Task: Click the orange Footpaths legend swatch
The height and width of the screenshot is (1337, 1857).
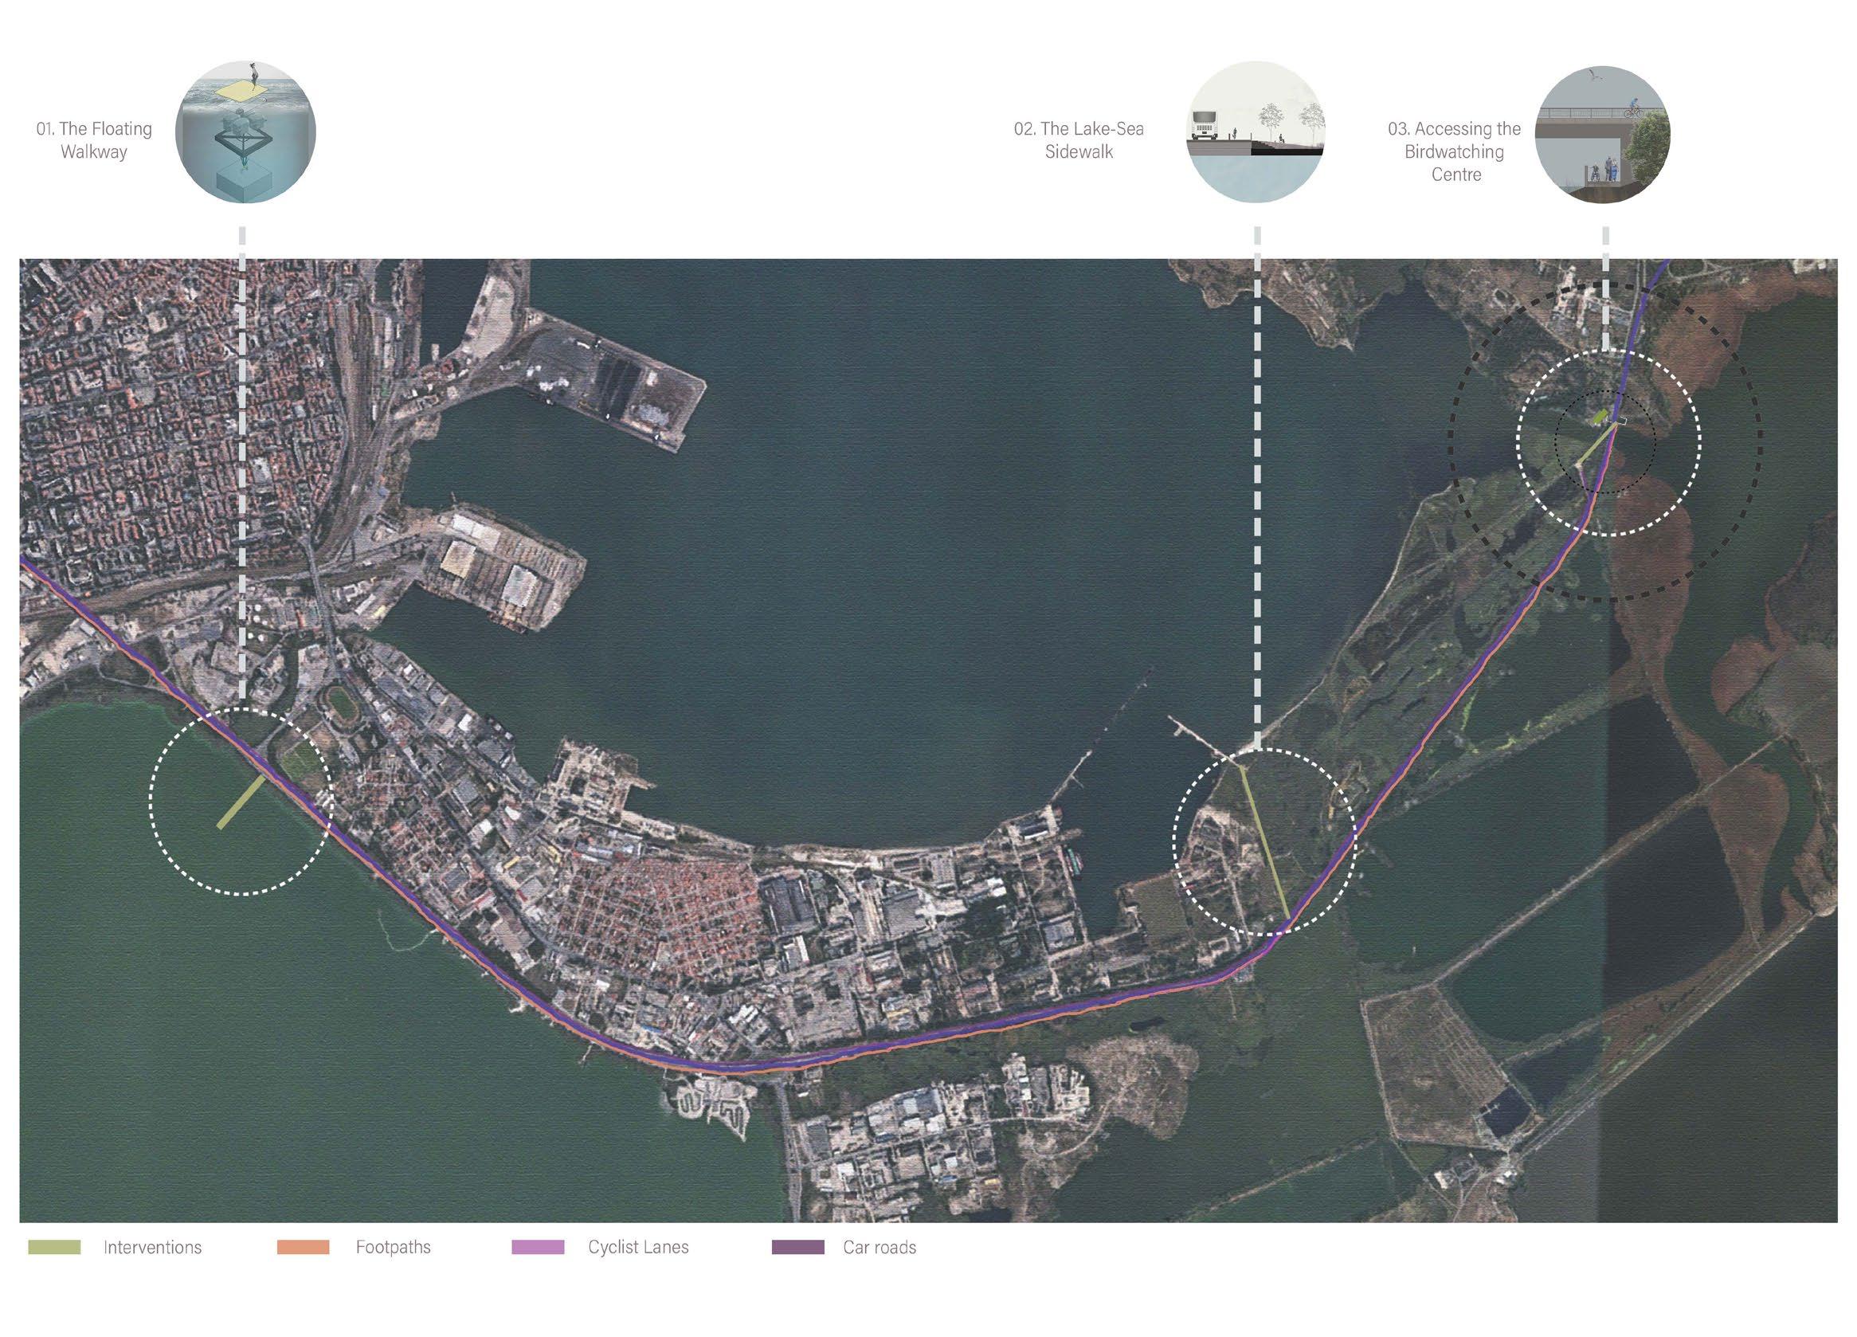Action: click(303, 1247)
